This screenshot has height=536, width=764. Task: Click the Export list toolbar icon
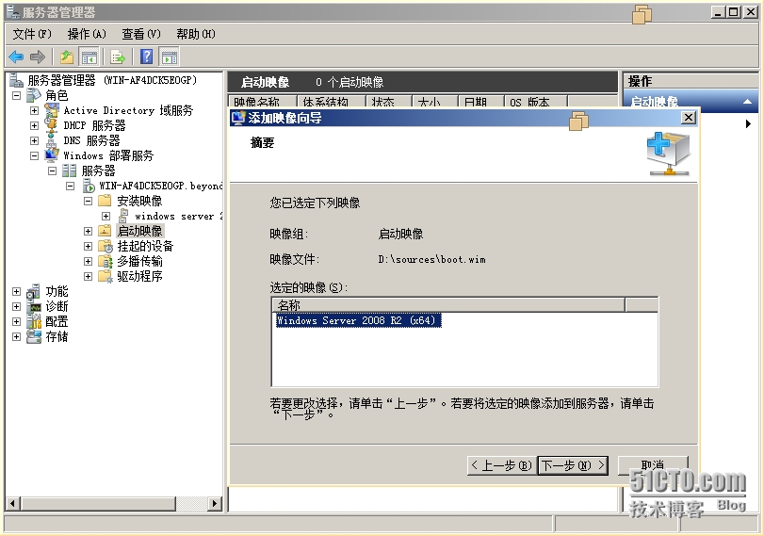click(118, 57)
